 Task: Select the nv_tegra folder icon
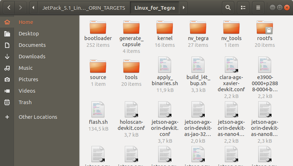198,27
